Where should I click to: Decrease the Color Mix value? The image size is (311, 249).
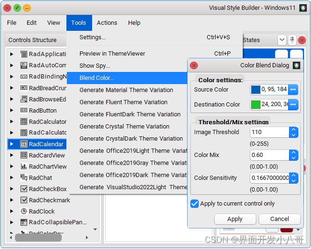click(x=294, y=158)
